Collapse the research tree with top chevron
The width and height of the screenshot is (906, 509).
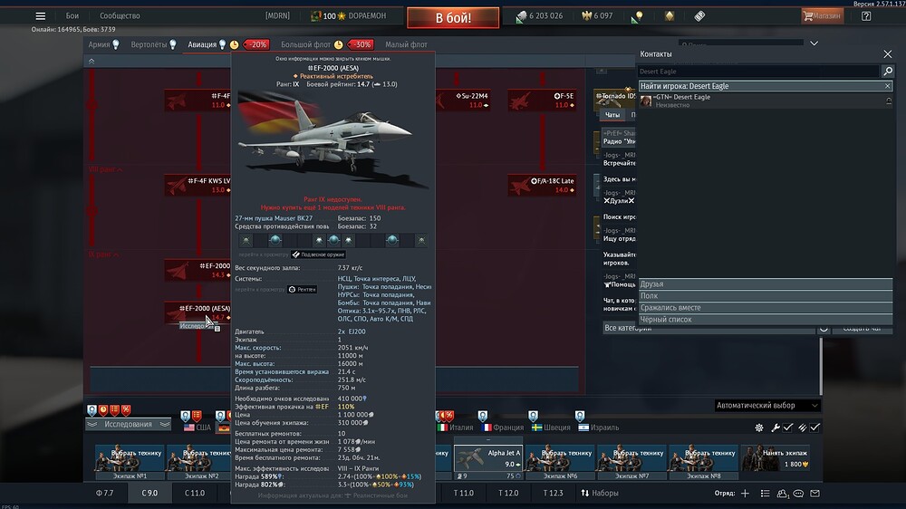[x=92, y=61]
